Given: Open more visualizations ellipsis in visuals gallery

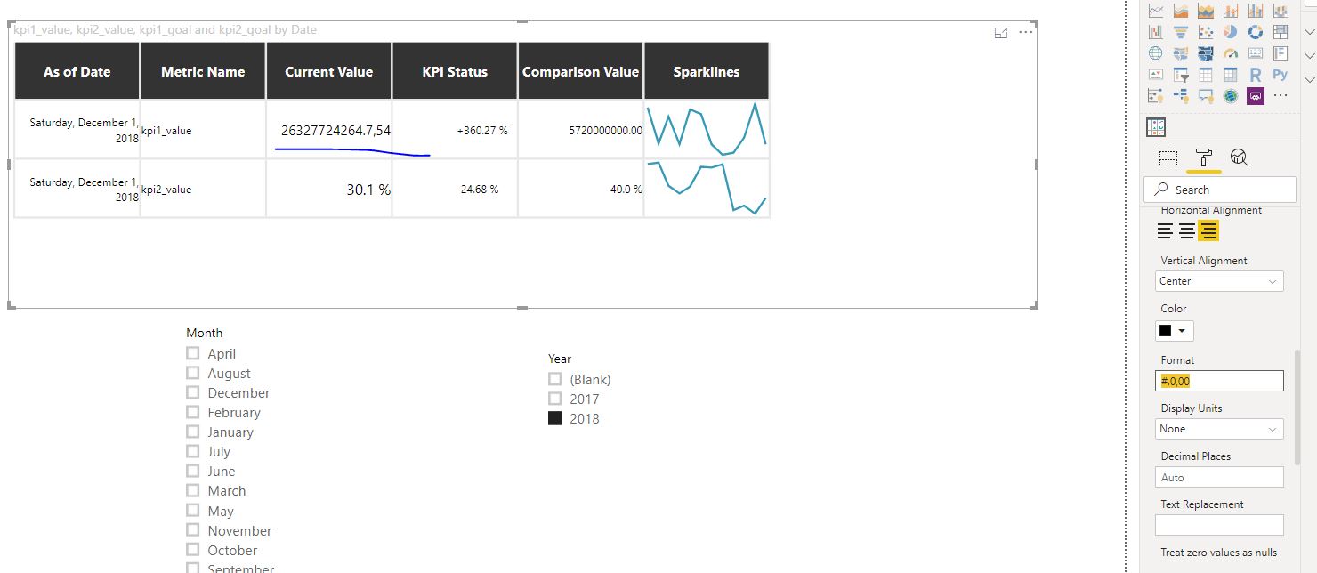Looking at the screenshot, I should 1281,95.
